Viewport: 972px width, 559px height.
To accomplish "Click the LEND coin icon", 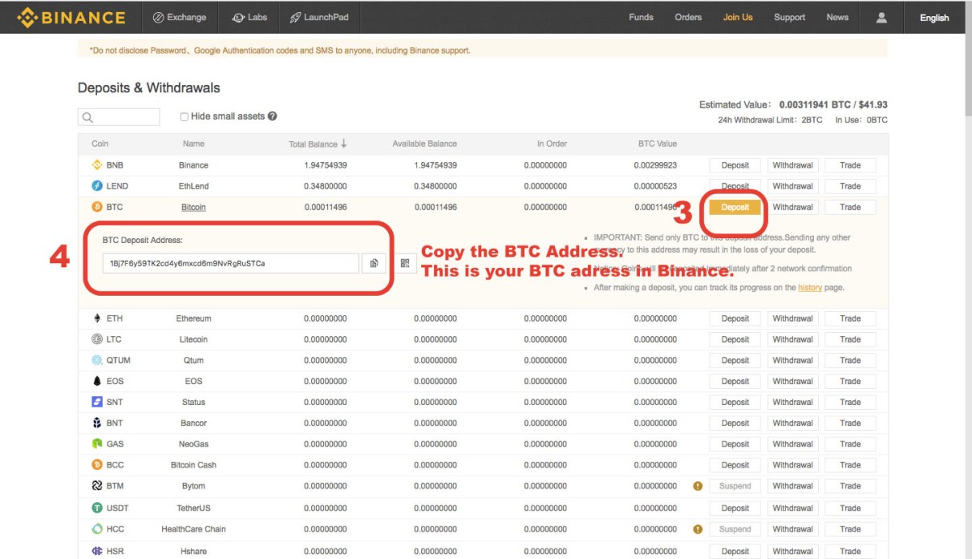I will click(x=97, y=186).
